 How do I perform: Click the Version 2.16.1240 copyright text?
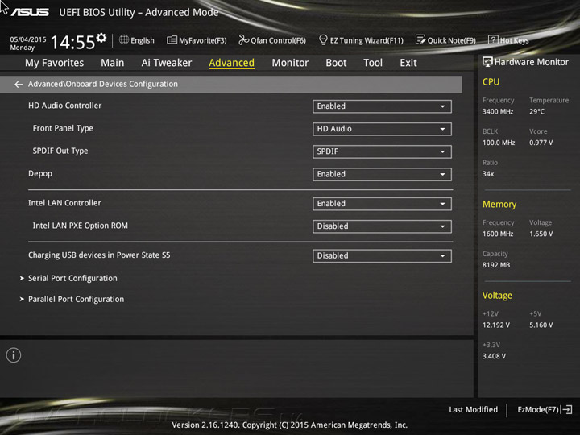[x=290, y=425]
